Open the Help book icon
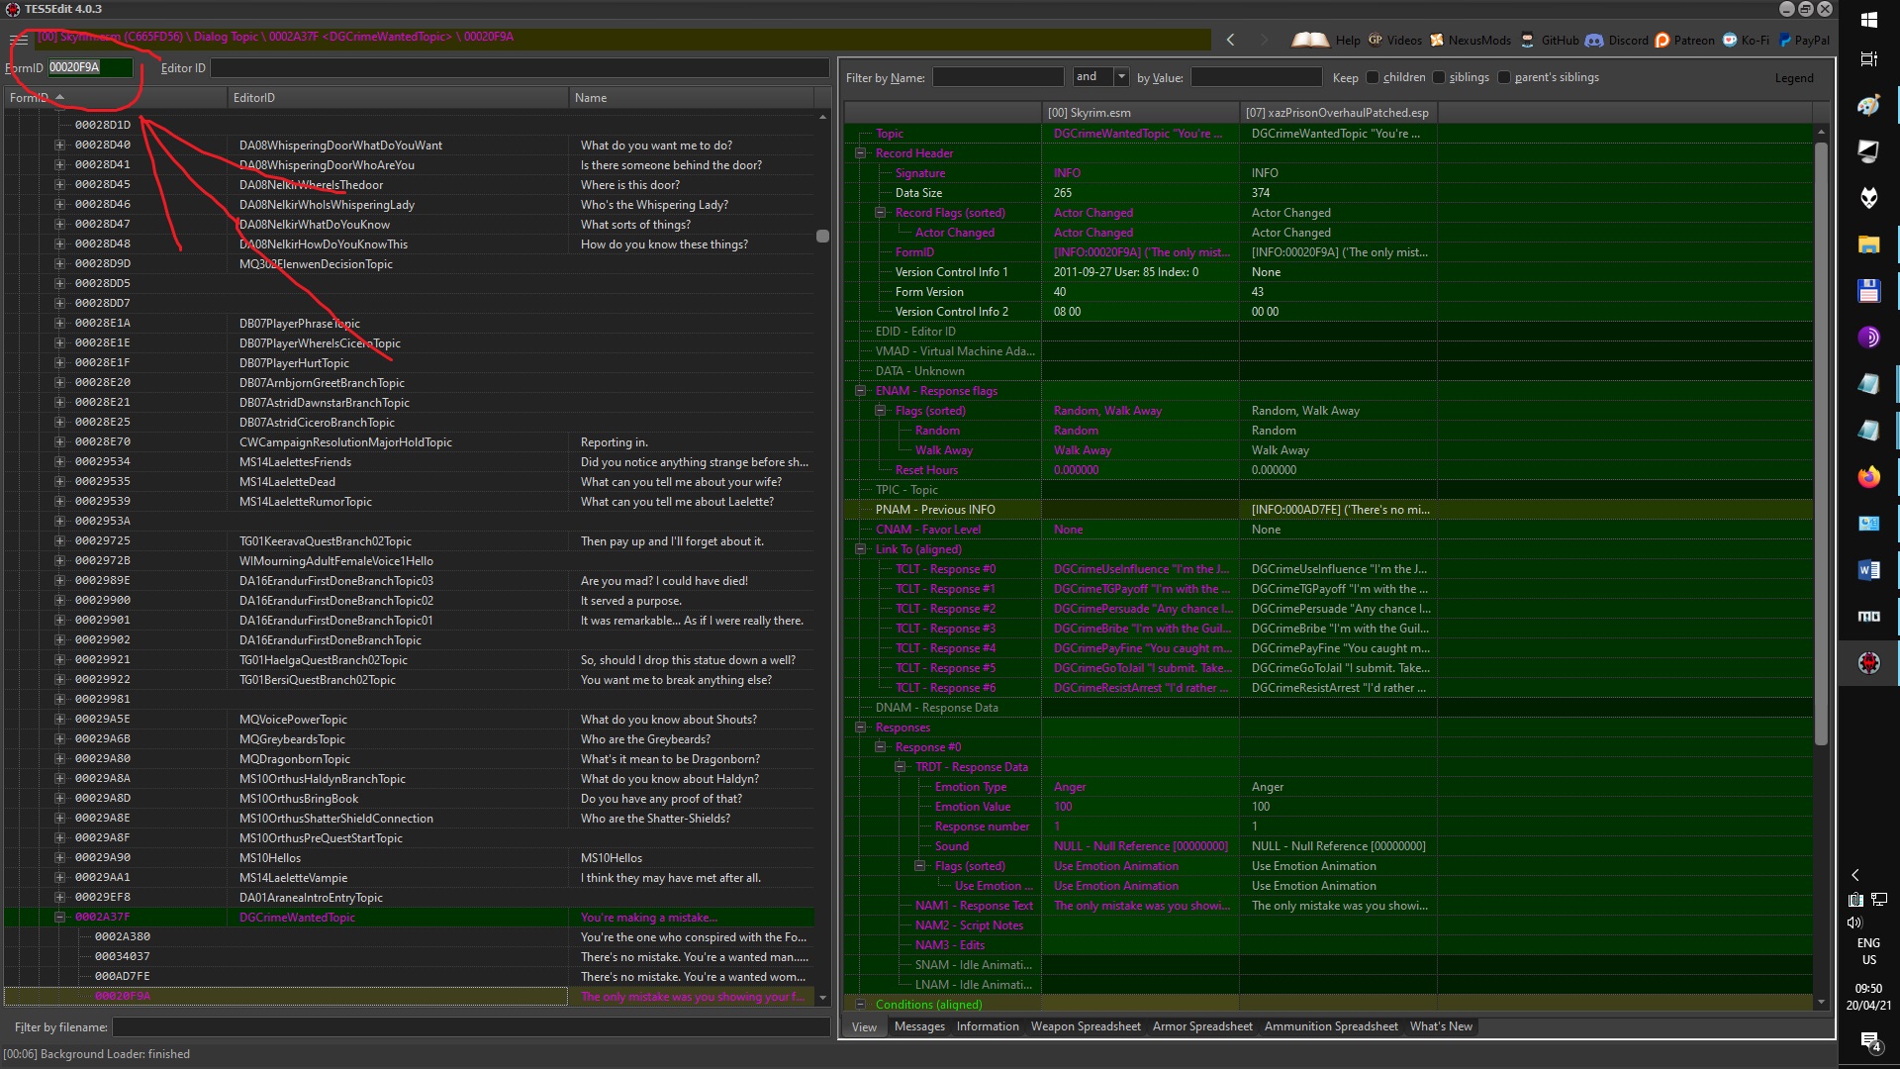The width and height of the screenshot is (1900, 1069). point(1310,40)
